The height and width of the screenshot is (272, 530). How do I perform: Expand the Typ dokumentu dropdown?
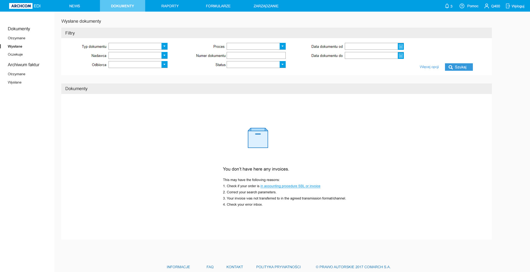(x=165, y=46)
